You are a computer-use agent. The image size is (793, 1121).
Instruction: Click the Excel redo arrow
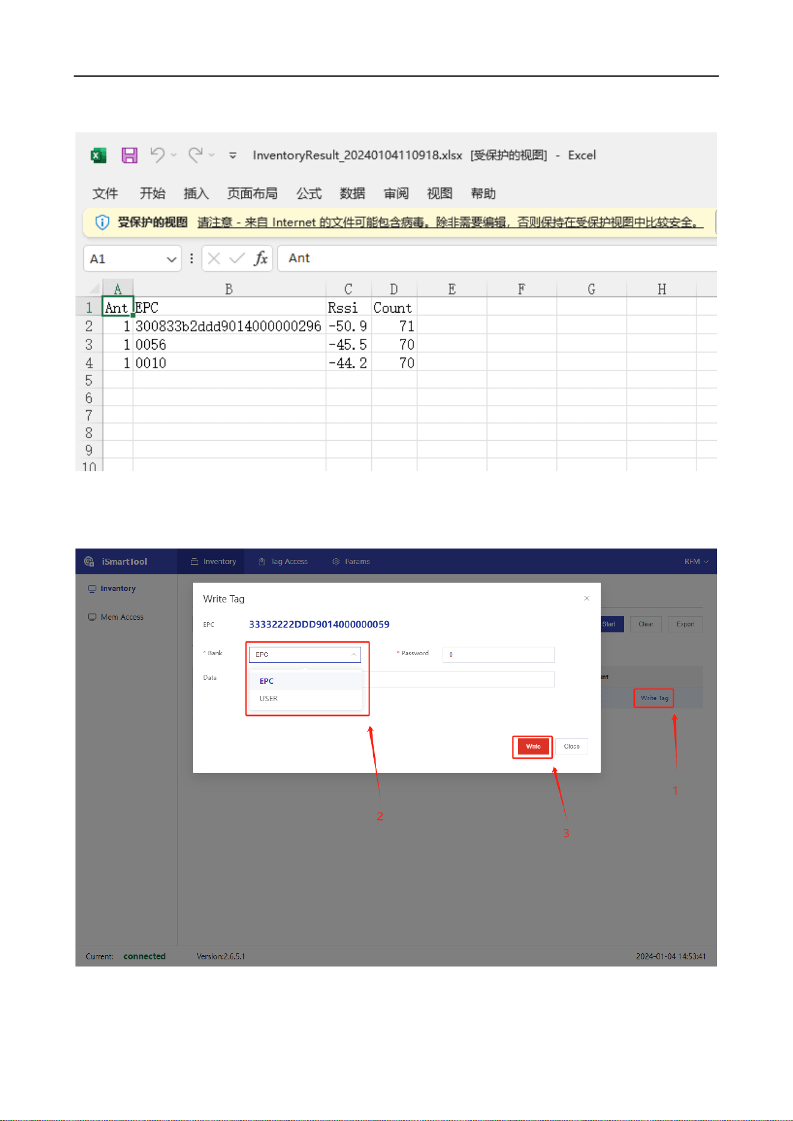click(195, 155)
